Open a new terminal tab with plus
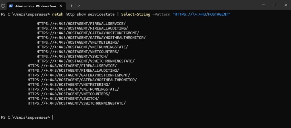291x128 pixels. (71, 6)
